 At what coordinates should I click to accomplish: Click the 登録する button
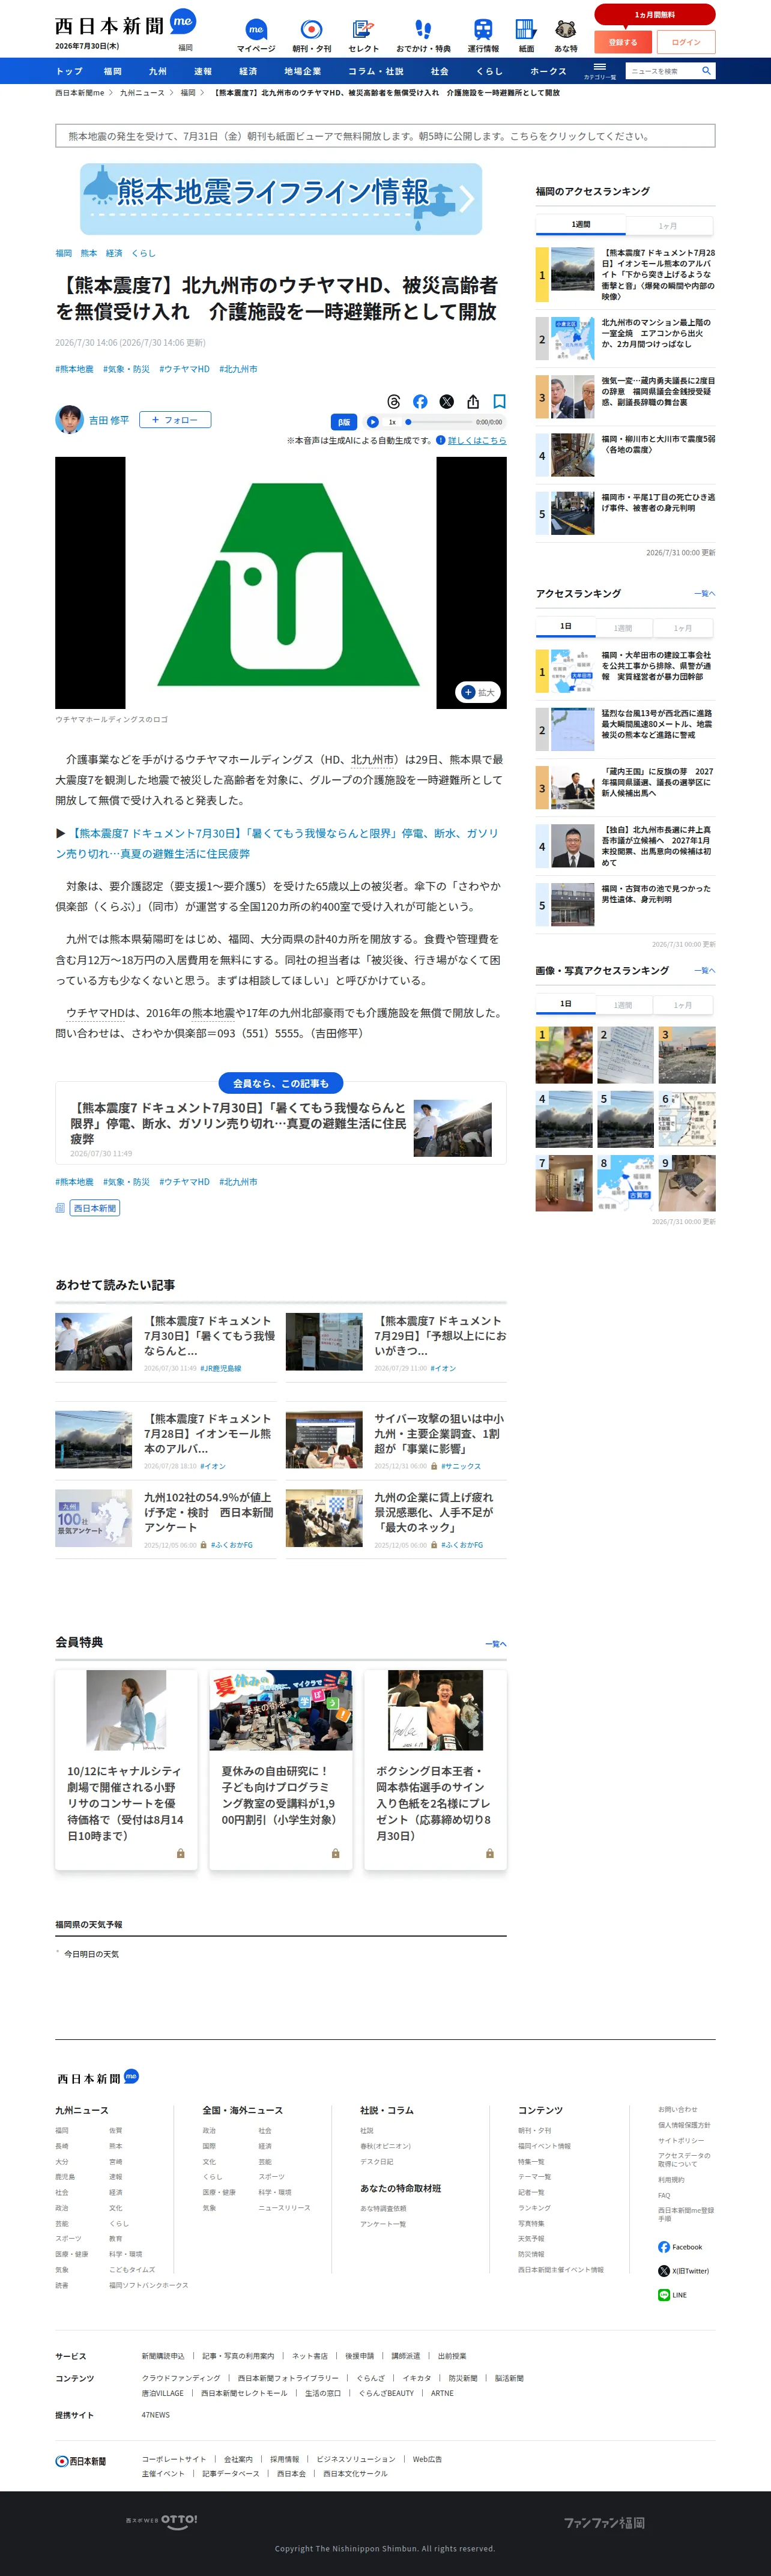point(623,42)
